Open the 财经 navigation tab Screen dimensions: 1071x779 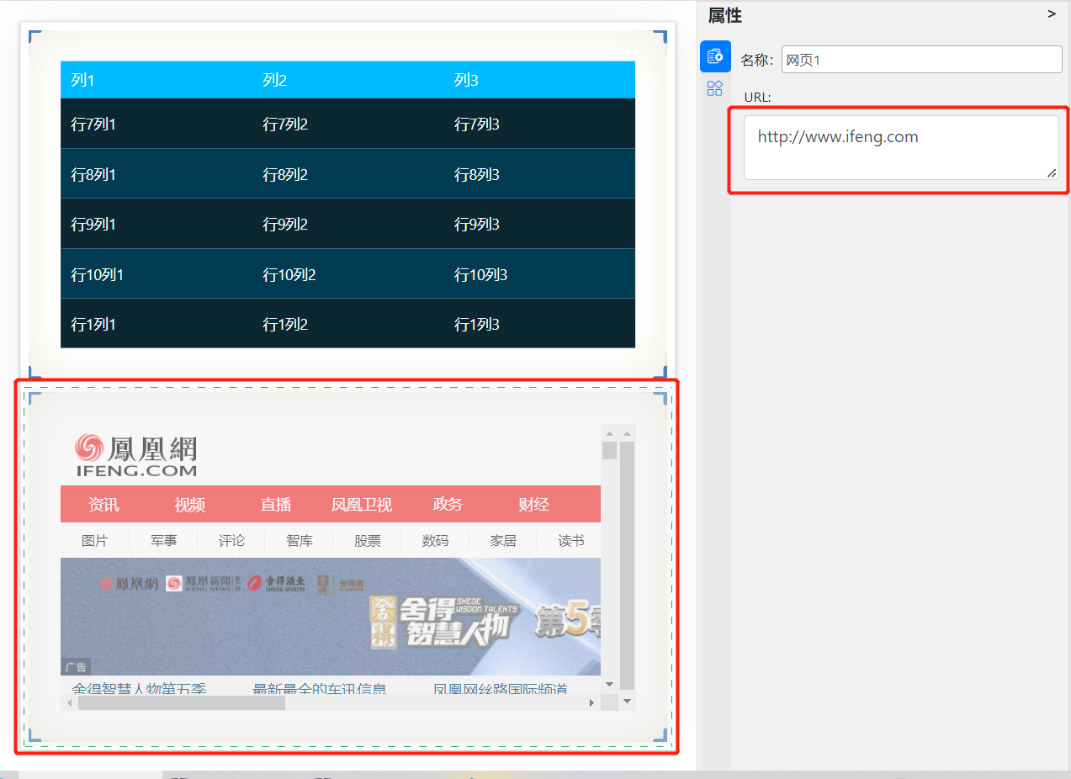533,505
